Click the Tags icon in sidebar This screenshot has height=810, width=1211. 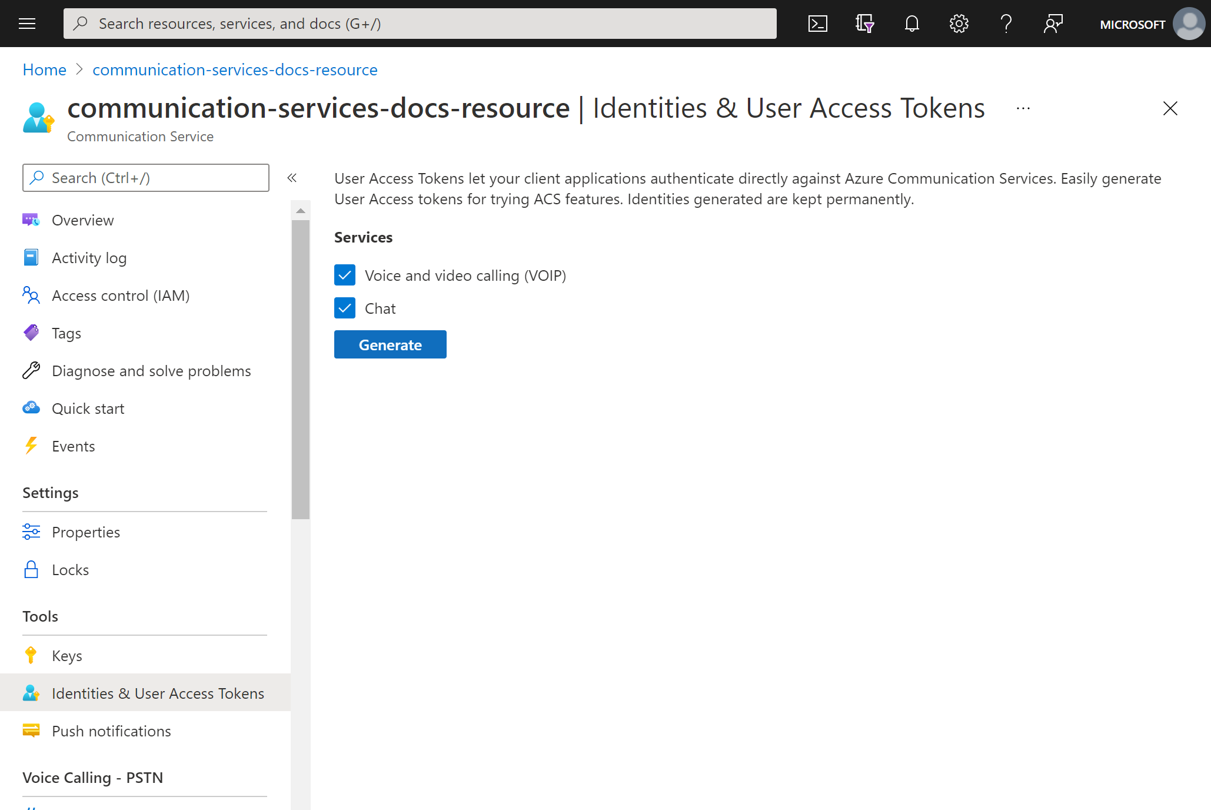click(x=31, y=332)
